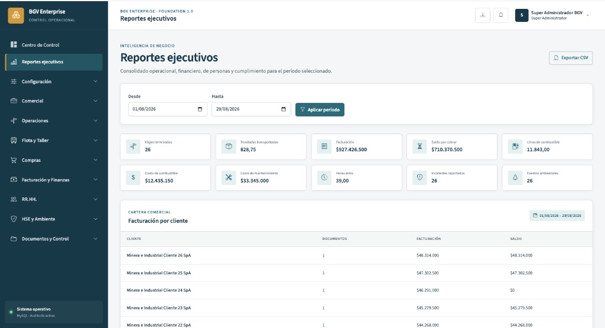
Task: Open the Operaciones menu item
Action: (x=54, y=121)
